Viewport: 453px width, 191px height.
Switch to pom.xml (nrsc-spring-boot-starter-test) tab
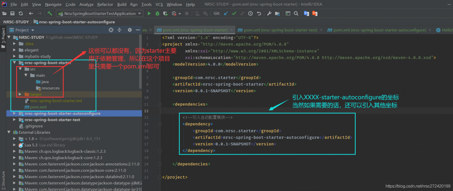point(280,30)
